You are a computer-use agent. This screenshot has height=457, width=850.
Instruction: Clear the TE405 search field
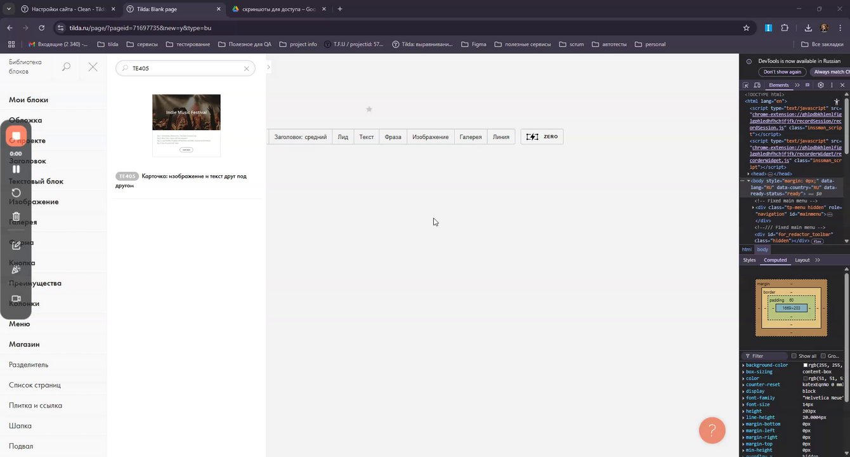click(246, 69)
